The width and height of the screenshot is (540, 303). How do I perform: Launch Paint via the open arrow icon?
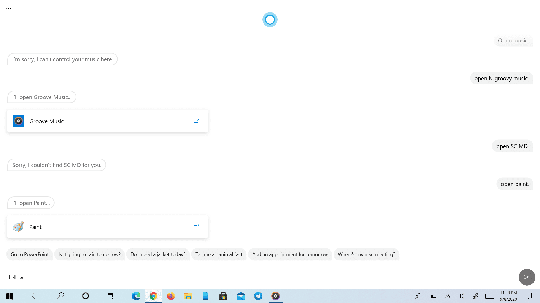coord(196,227)
